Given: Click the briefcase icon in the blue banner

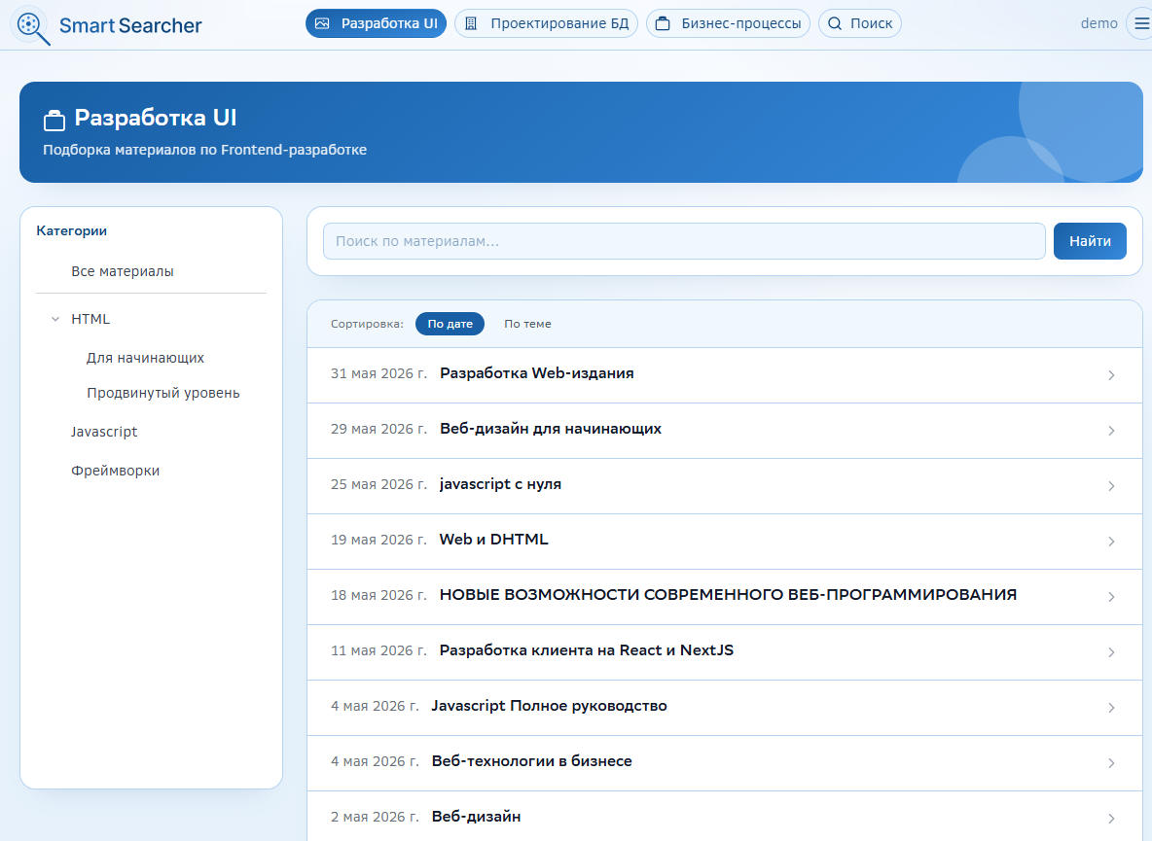Looking at the screenshot, I should 54,120.
